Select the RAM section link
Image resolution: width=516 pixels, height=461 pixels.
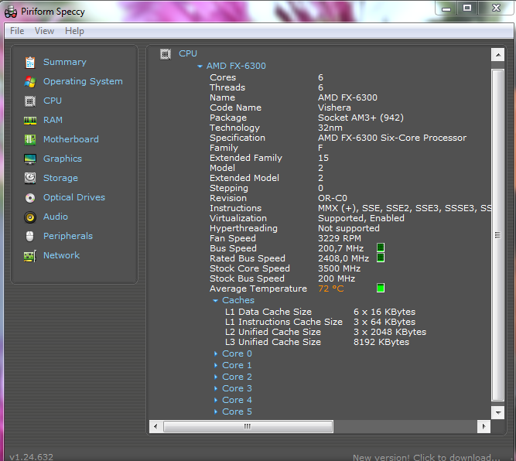[x=53, y=120]
